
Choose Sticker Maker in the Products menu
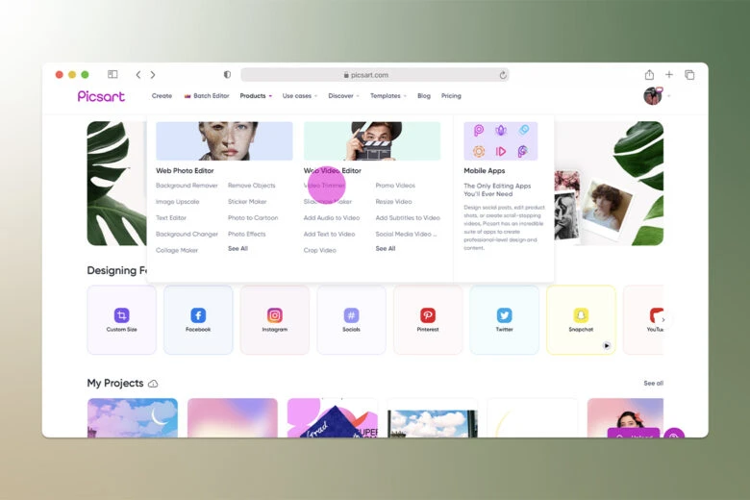(247, 202)
